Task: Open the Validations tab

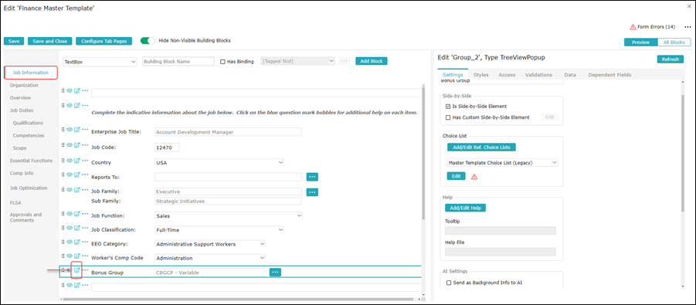Action: [x=538, y=75]
